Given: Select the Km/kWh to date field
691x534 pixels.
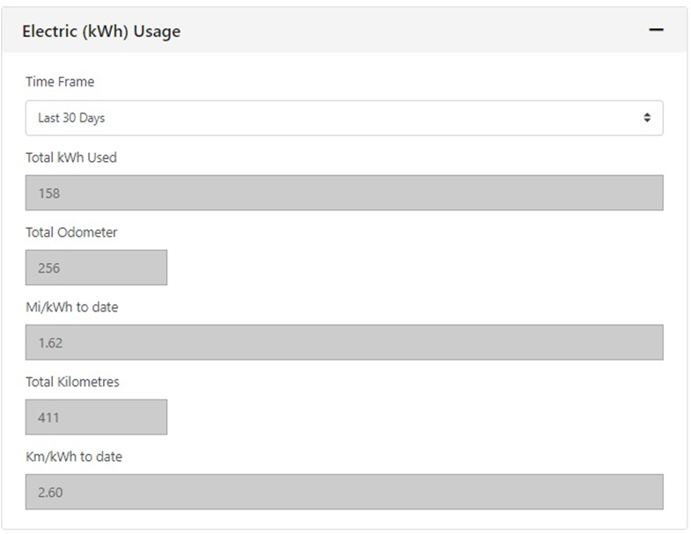Looking at the screenshot, I should [343, 492].
